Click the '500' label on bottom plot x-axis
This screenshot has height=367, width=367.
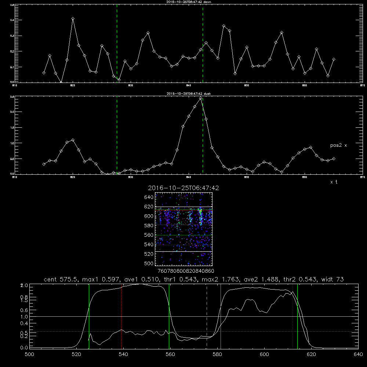[29, 354]
